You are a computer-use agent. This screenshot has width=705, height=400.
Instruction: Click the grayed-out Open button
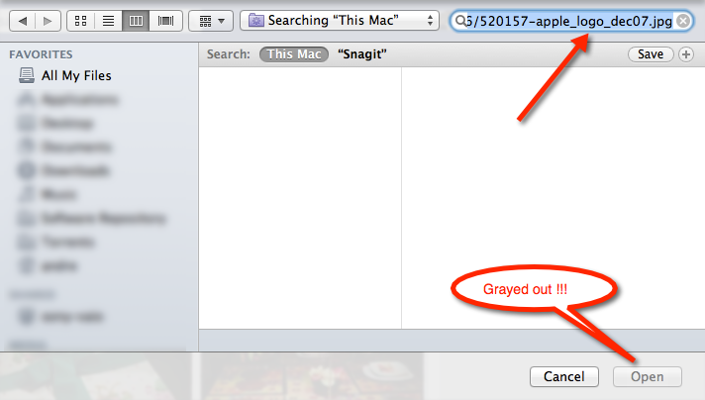pyautogui.click(x=648, y=376)
